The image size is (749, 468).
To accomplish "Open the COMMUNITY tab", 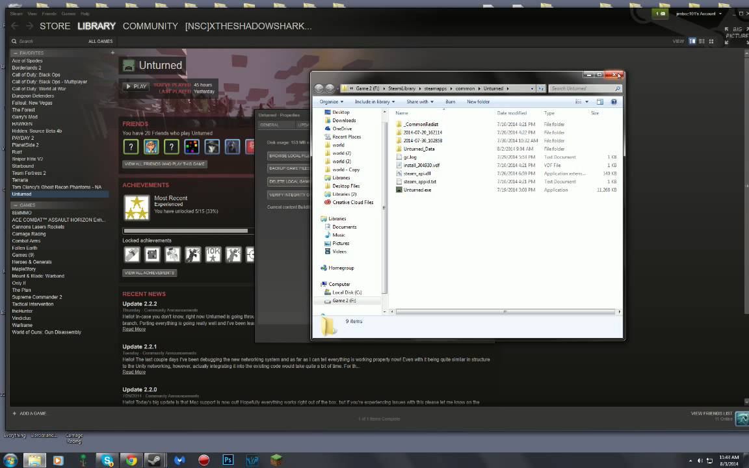I will tap(150, 26).
